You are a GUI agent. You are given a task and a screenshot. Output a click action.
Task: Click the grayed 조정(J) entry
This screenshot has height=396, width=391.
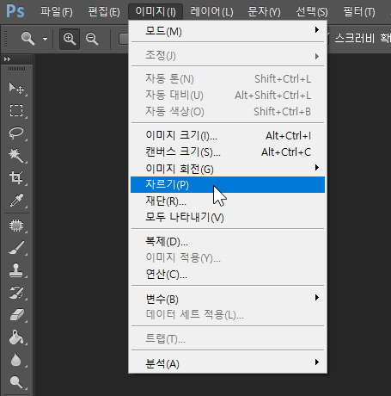pos(228,55)
